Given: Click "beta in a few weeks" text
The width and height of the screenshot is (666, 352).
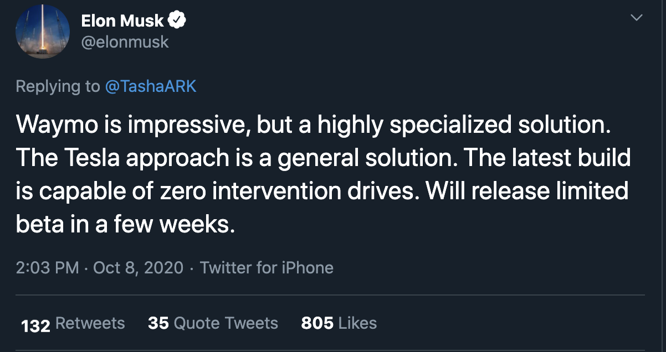Looking at the screenshot, I should tap(122, 224).
